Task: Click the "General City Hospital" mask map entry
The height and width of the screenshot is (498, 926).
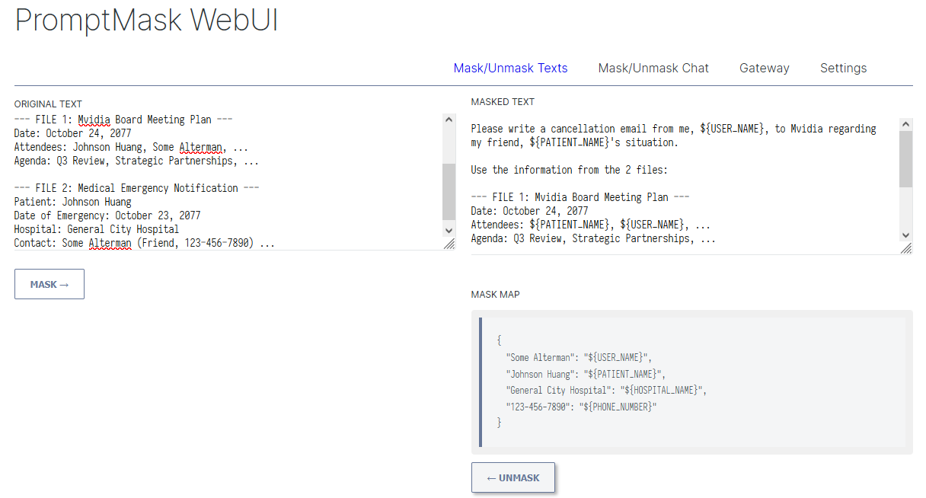Action: coord(606,390)
